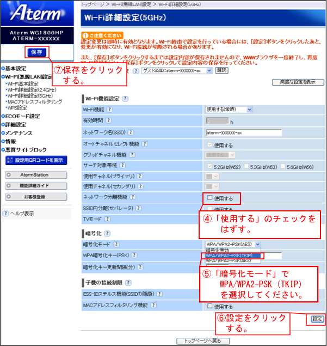Open help icon for 暗号化モード
The width and height of the screenshot is (327, 346).
point(116,245)
